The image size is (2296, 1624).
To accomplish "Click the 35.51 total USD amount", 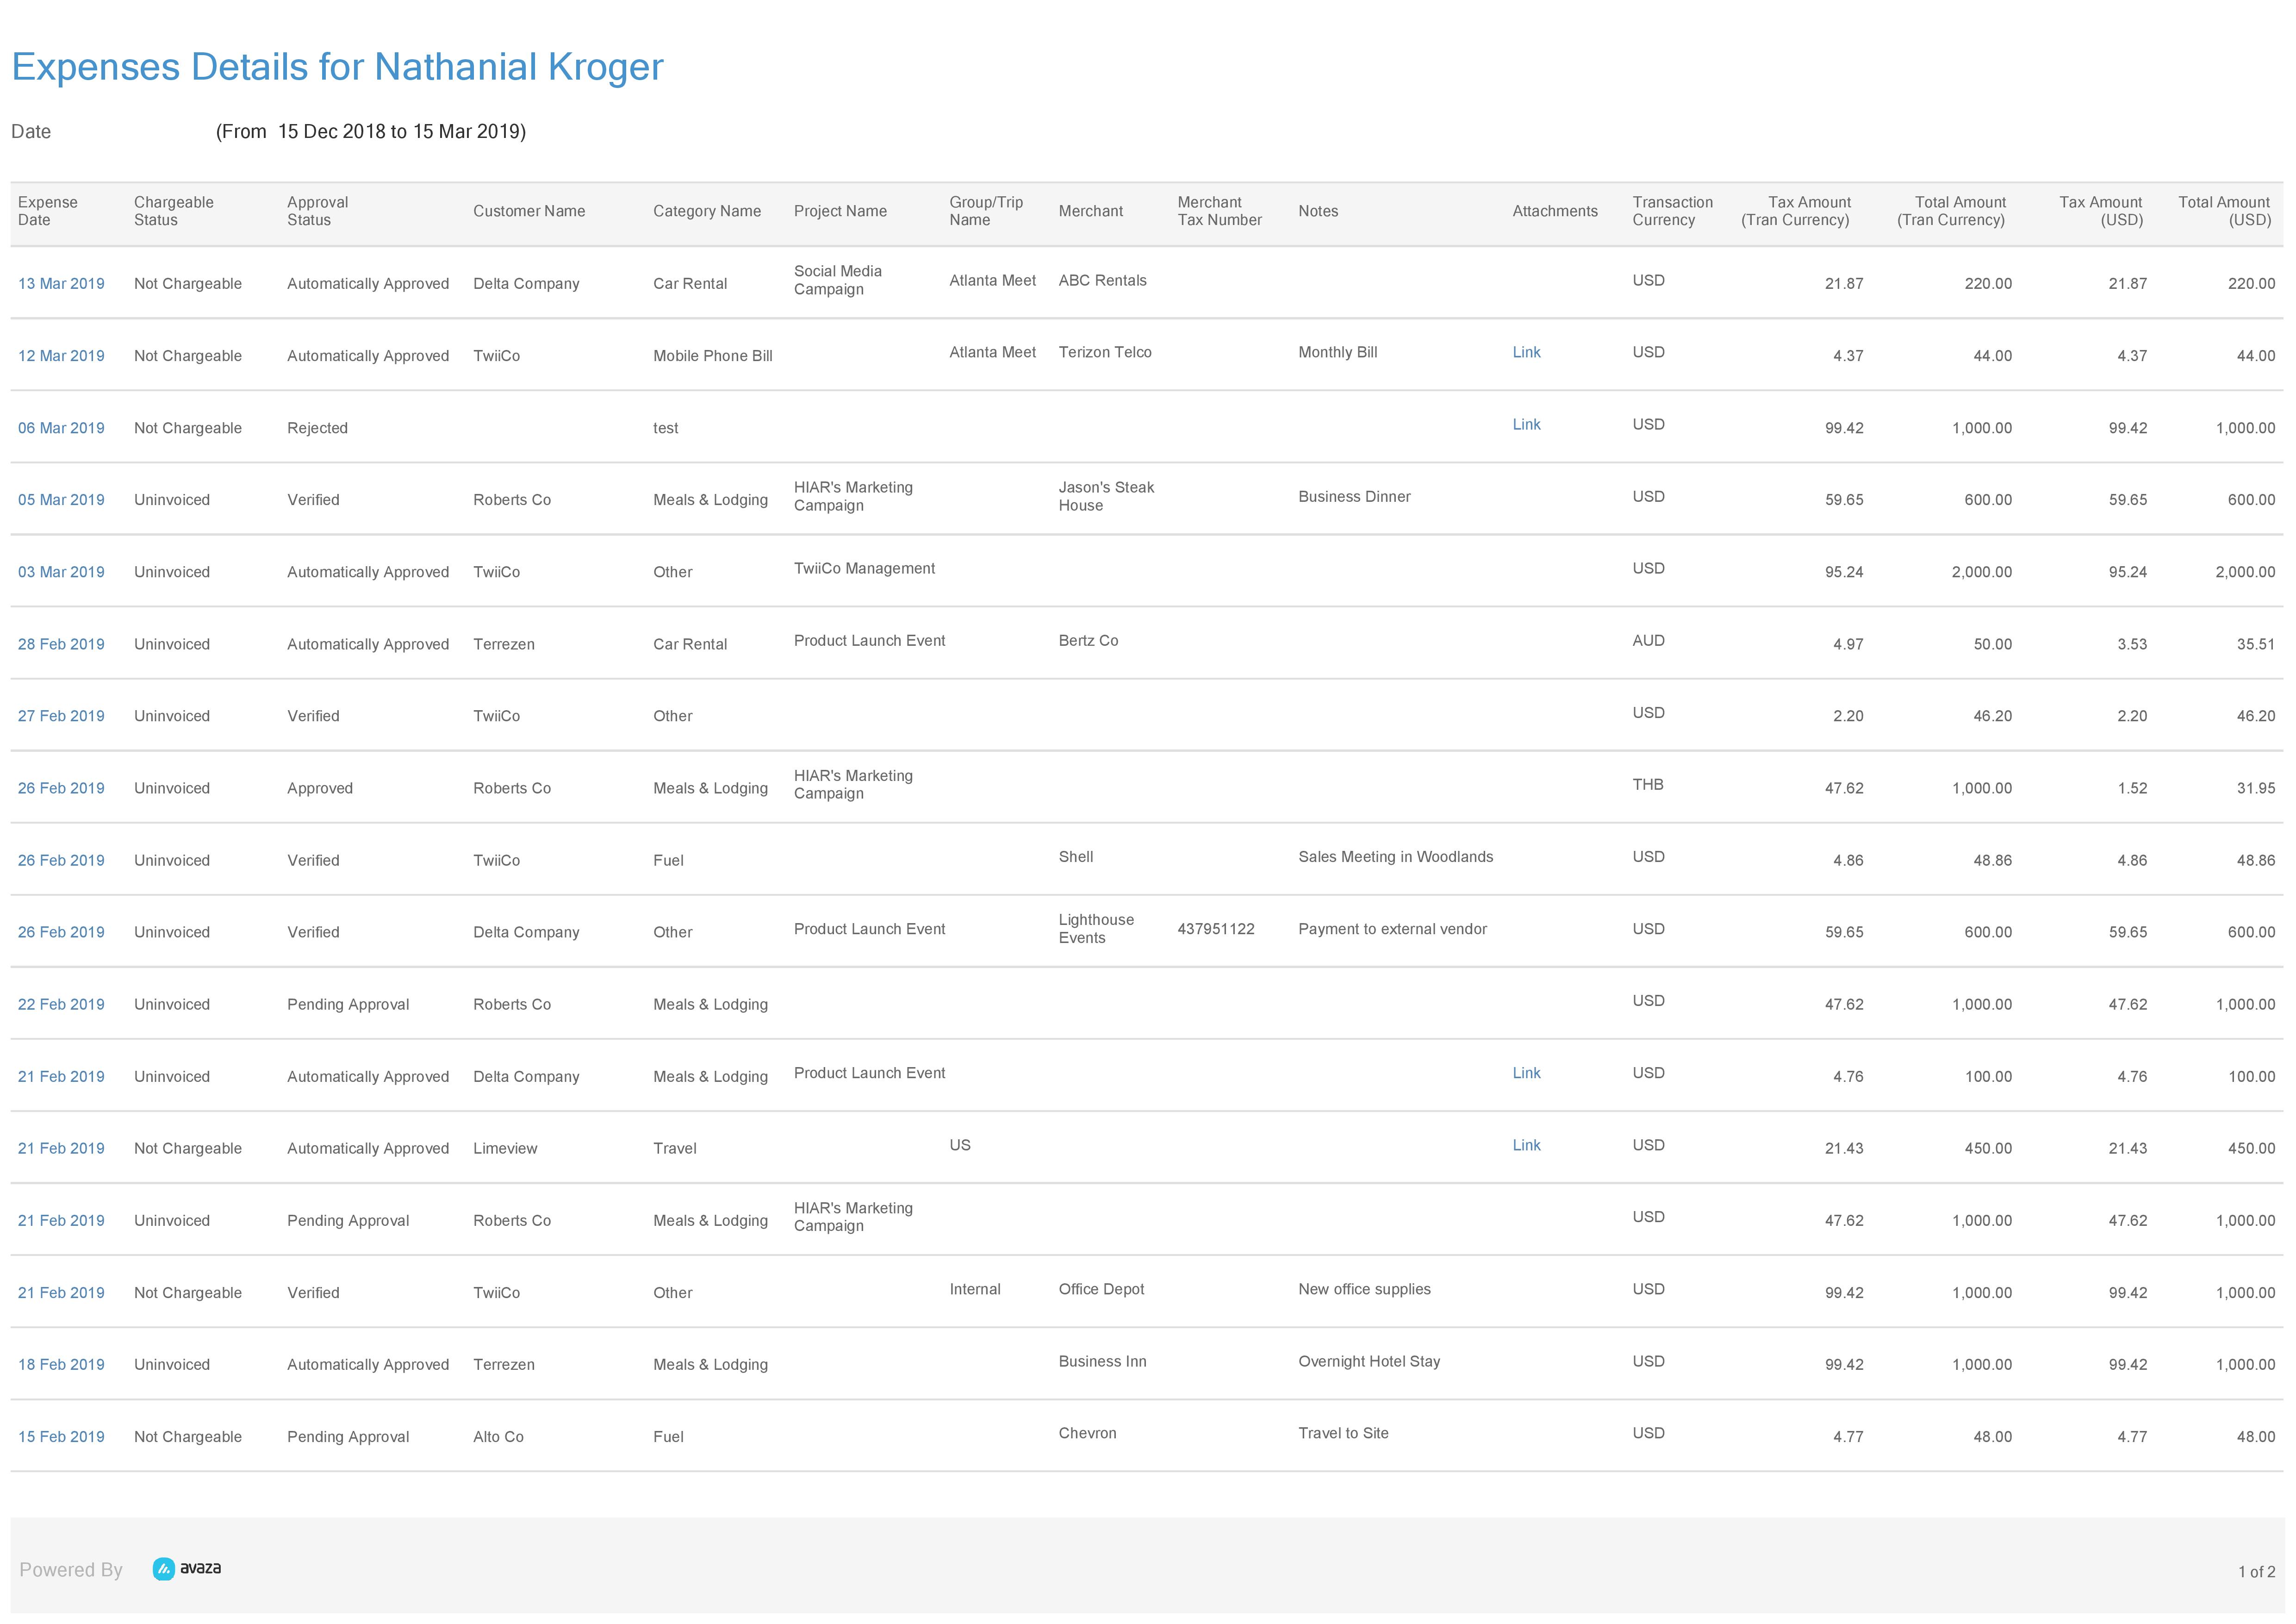I will (2256, 644).
